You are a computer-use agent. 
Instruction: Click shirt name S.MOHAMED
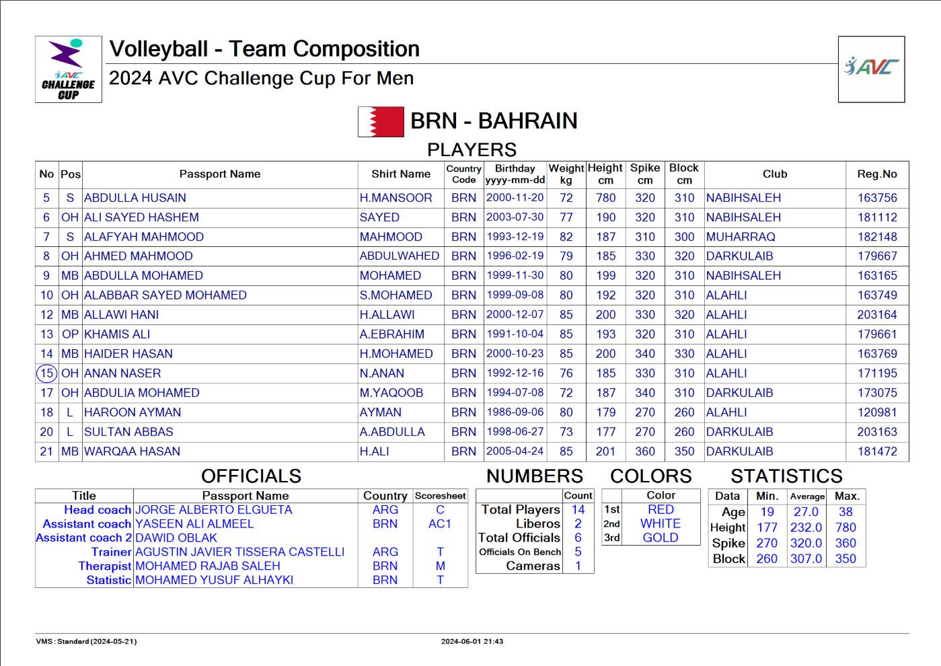click(396, 295)
